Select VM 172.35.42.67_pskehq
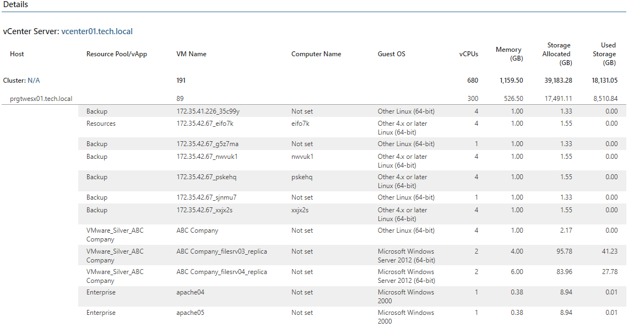This screenshot has height=327, width=634. (x=207, y=177)
